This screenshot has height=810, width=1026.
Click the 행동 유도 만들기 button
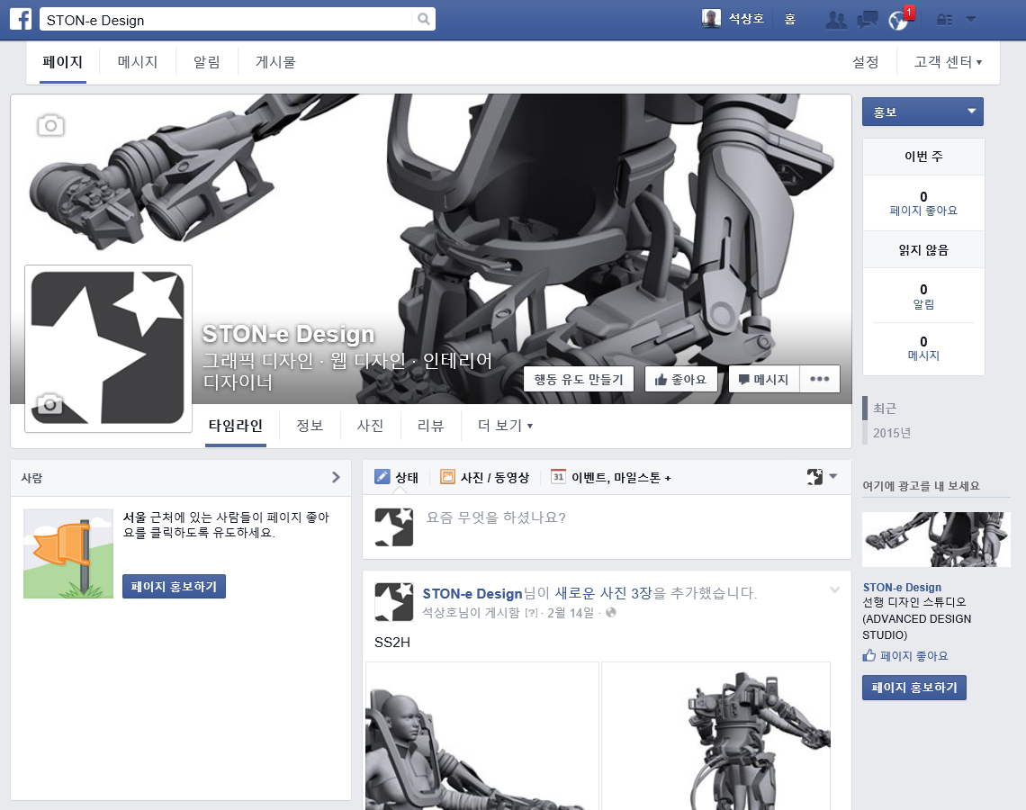[x=579, y=380]
